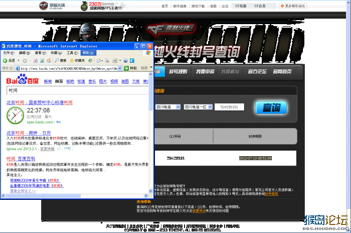
Task: Click the Baidu 新闻 navigation link
Action: [48, 81]
